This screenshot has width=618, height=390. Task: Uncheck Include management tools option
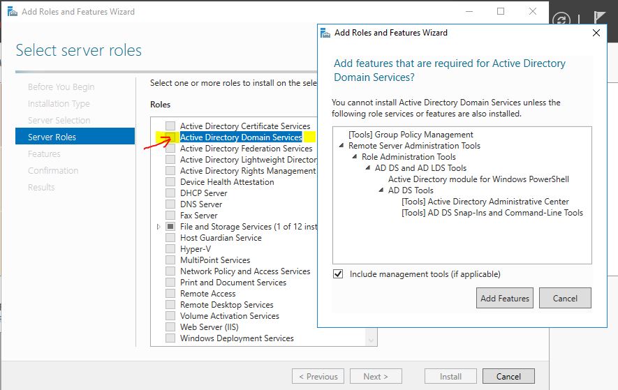click(x=338, y=273)
